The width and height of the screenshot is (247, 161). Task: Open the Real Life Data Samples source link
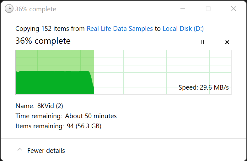pyautogui.click(x=120, y=29)
